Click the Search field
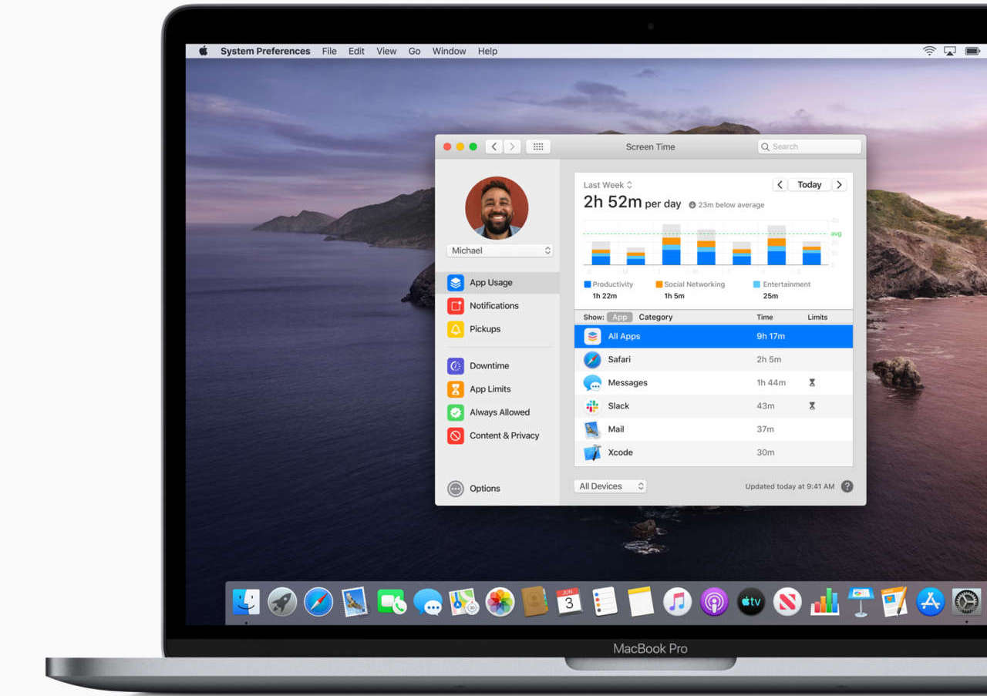Screen dimensions: 987x696 coord(810,146)
